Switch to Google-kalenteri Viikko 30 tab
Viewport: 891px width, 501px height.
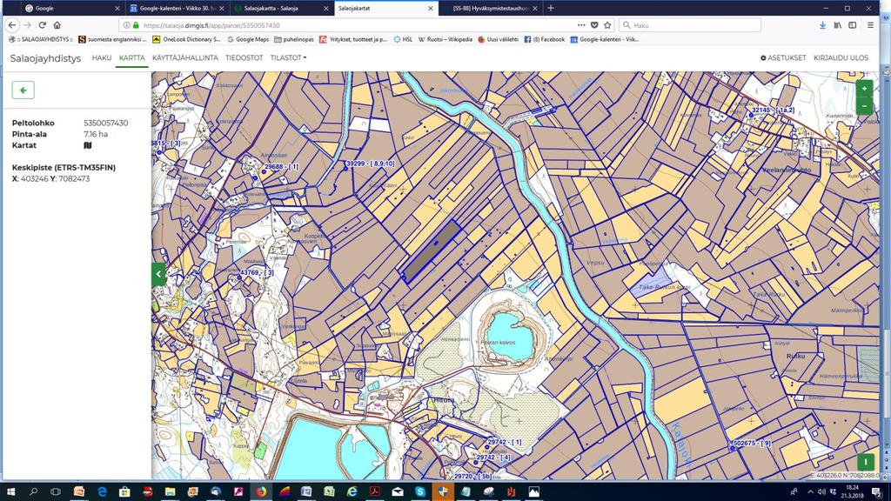(x=176, y=8)
